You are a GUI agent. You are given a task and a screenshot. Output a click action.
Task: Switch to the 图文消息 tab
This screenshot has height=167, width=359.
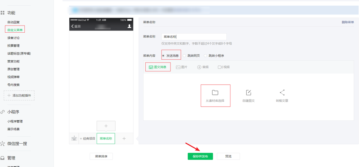point(158,67)
